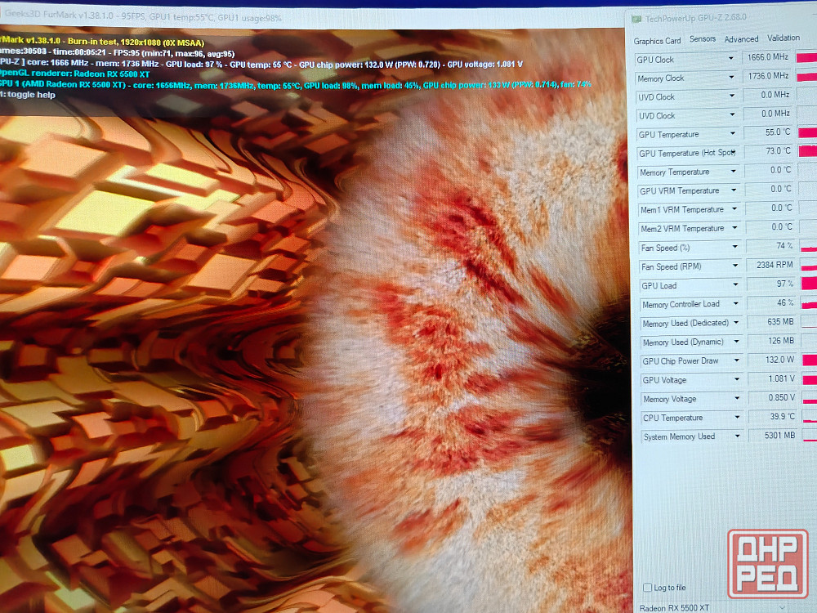Expand the GPU Clock sensor dropdown
This screenshot has height=613, width=817.
[732, 59]
